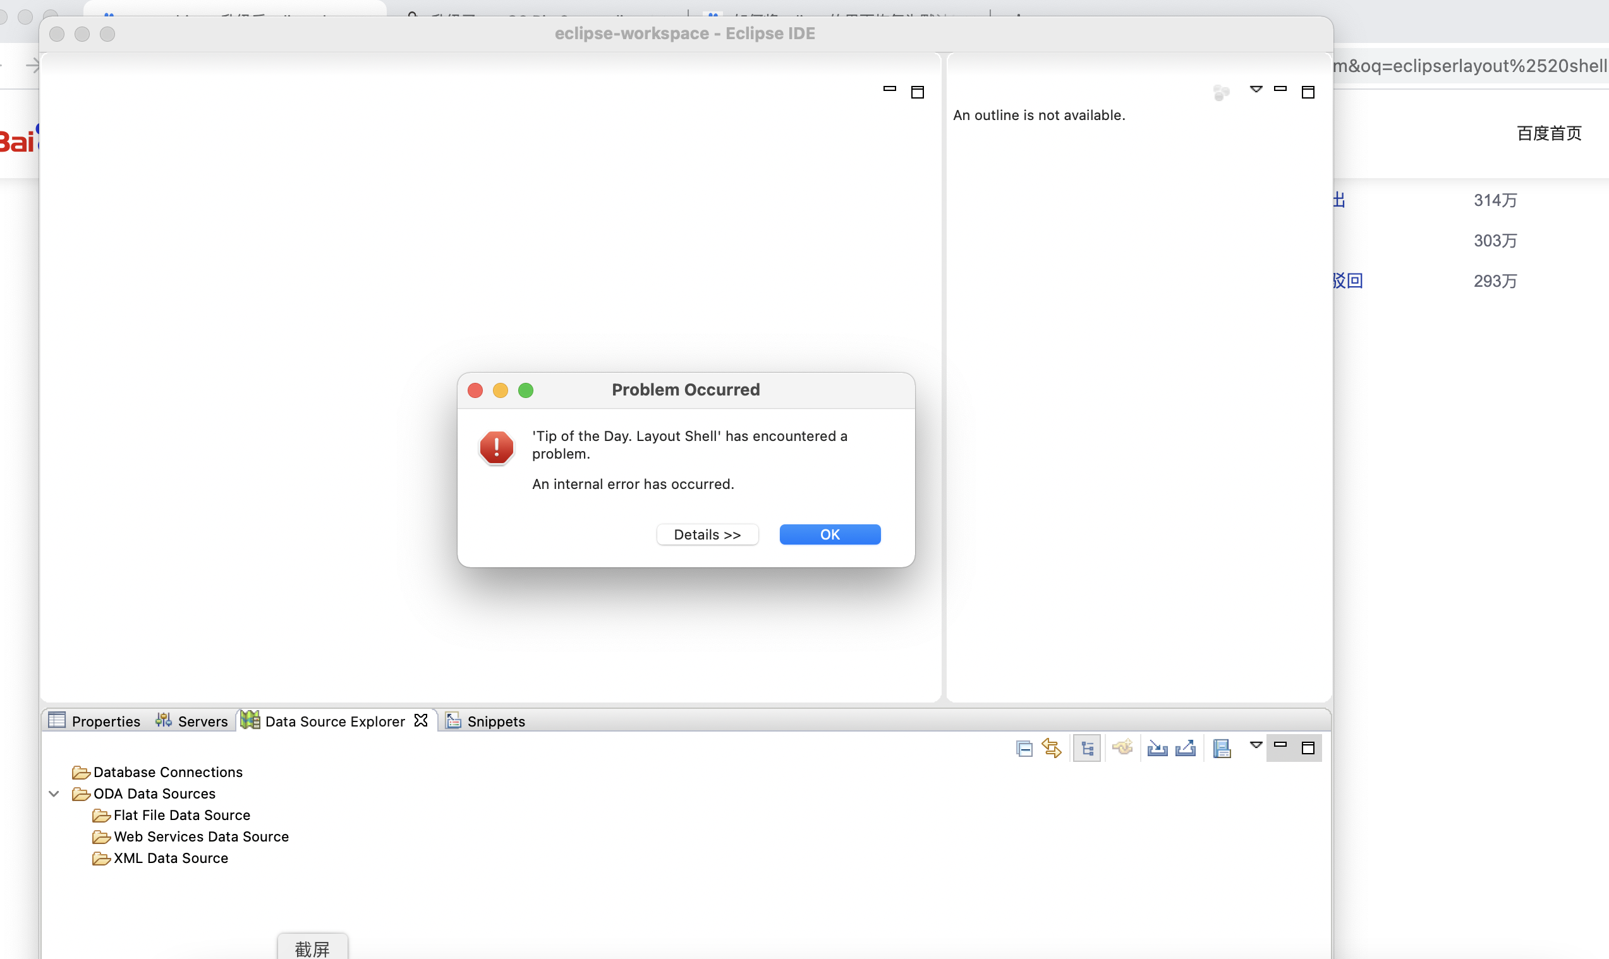Open the SQL scrapbook icon
The height and width of the screenshot is (959, 1609).
pos(1222,749)
